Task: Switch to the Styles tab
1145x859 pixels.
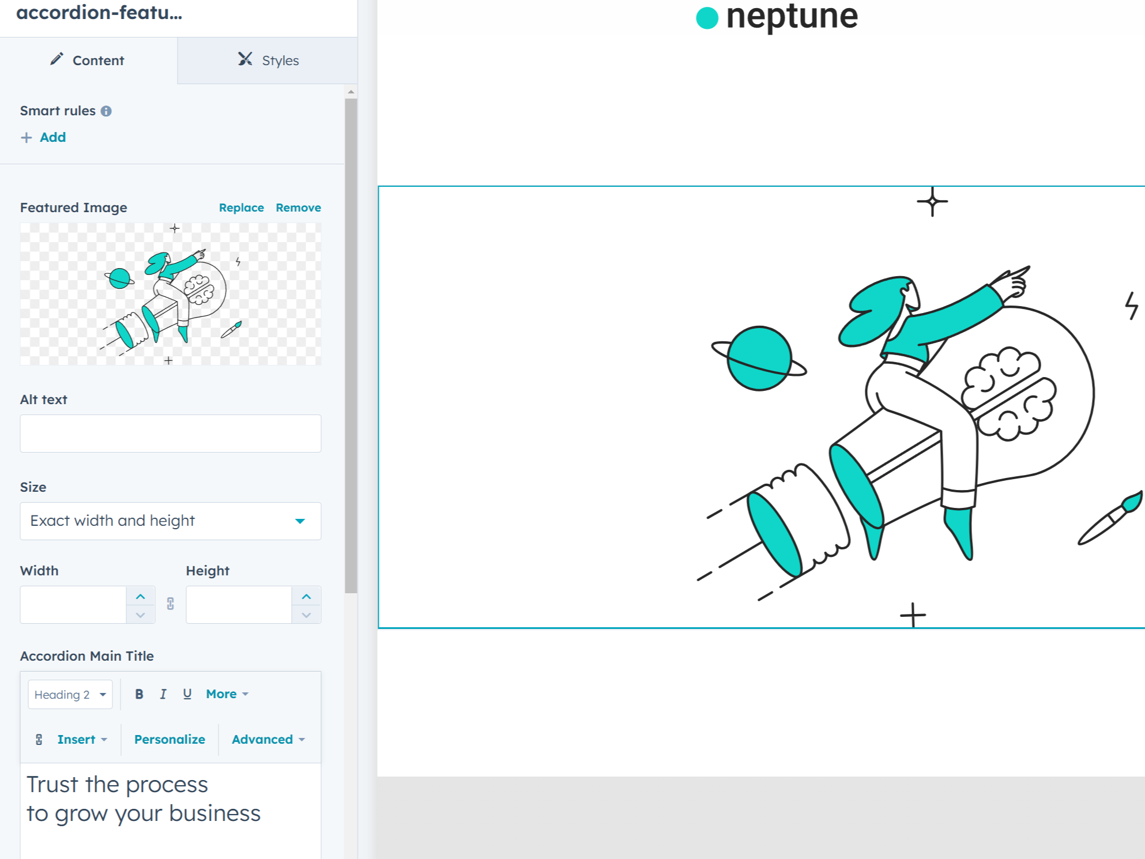Action: (268, 61)
